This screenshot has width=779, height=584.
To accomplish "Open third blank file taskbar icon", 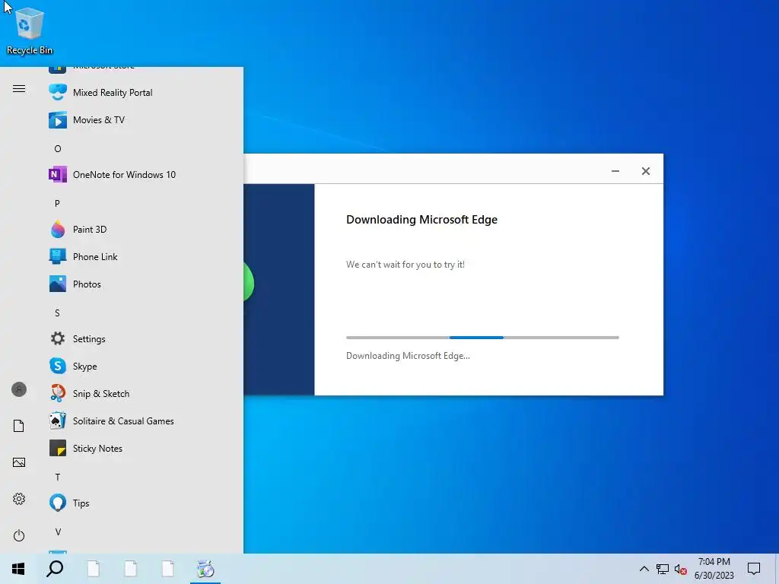I will coord(168,569).
